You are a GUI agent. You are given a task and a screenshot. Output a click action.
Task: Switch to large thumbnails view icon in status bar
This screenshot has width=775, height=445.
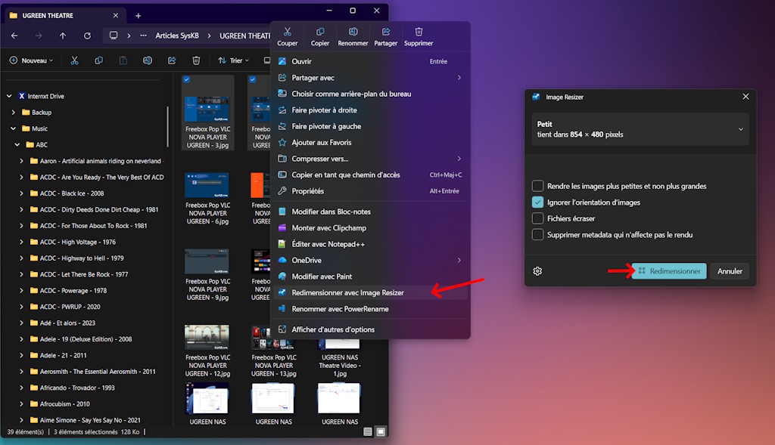coord(381,431)
